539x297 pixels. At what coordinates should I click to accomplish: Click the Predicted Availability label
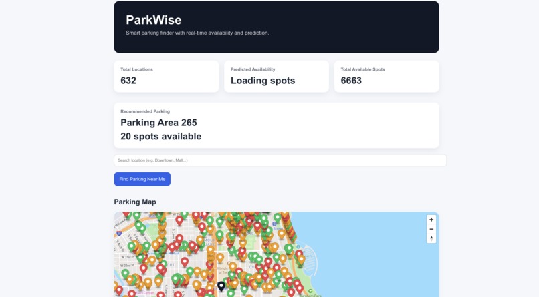pos(253,69)
